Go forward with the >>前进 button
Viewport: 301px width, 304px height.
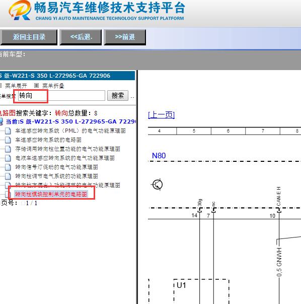[x=125, y=37]
